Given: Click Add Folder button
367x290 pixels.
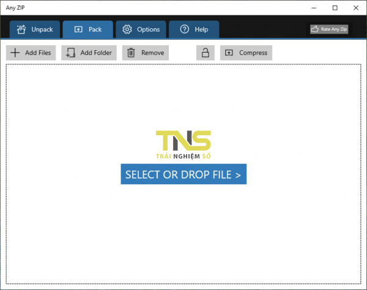Looking at the screenshot, I should pyautogui.click(x=89, y=53).
